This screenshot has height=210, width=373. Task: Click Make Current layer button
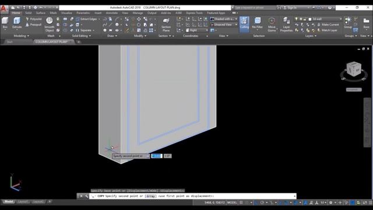[328, 24]
